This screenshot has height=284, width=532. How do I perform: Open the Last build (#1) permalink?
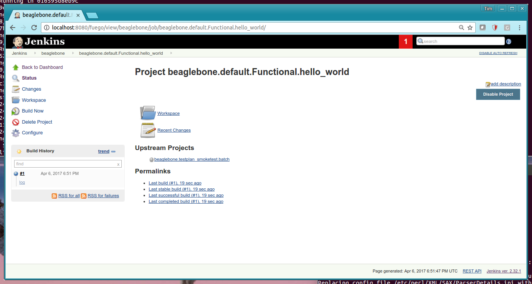pos(175,183)
